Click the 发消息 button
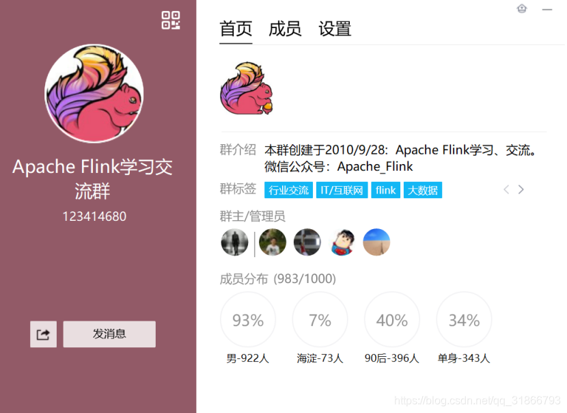 (109, 334)
